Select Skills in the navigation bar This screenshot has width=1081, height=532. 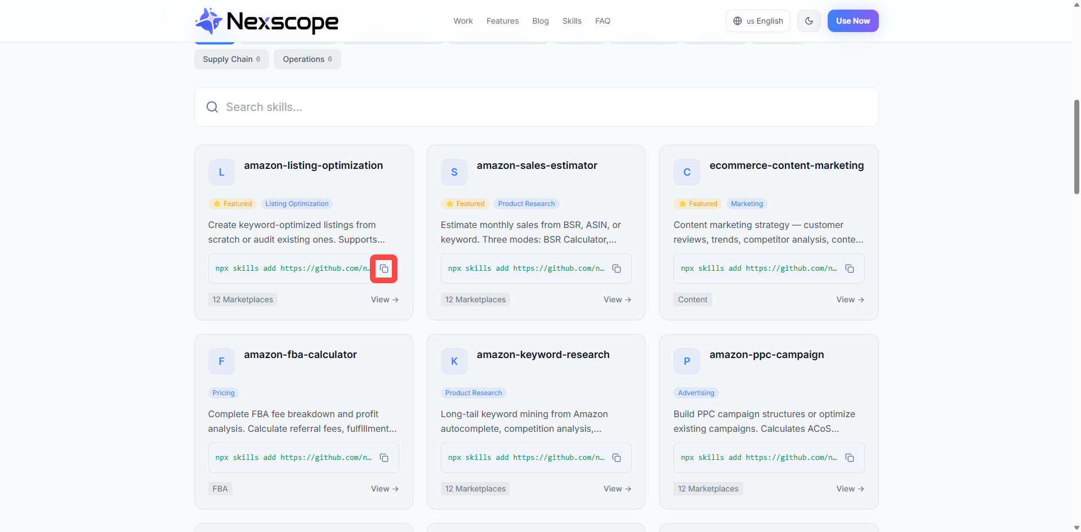[571, 21]
